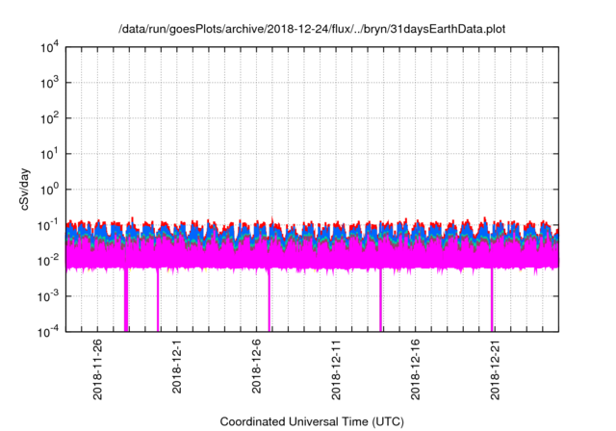The width and height of the screenshot is (616, 431).
Task: Click the 10^2 y-axis tick label
Action: pos(49,118)
